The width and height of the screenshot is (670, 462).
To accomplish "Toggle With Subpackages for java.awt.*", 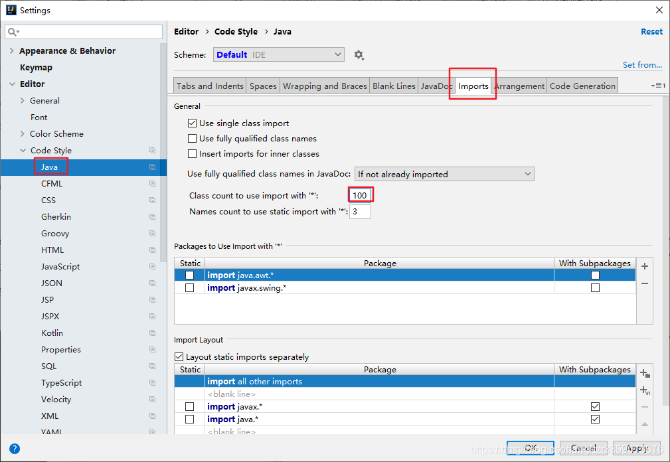I will coord(595,275).
